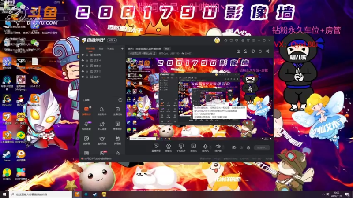Open the 多人连麦 tool
The height and width of the screenshot is (198, 353).
pyautogui.click(x=102, y=126)
